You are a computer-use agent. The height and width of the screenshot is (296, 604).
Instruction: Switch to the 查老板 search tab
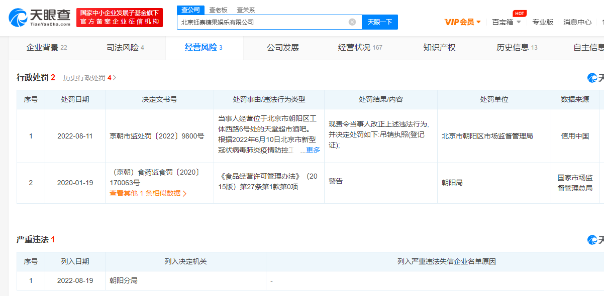(217, 10)
